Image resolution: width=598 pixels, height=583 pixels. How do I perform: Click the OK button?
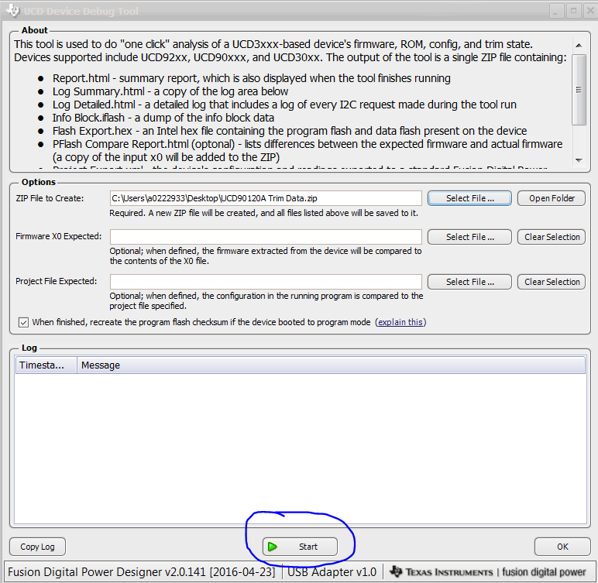pos(562,547)
